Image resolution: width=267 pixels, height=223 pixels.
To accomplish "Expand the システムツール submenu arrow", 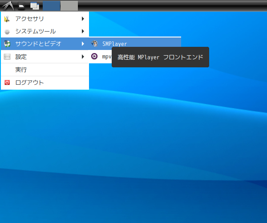I will coord(83,31).
